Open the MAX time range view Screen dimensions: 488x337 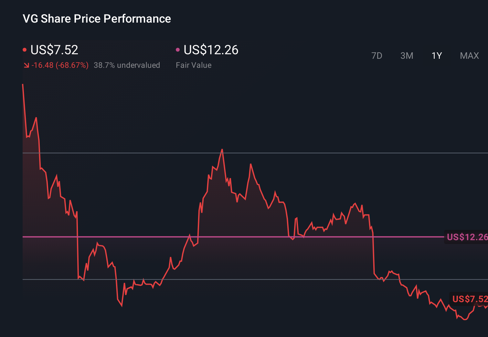click(469, 56)
